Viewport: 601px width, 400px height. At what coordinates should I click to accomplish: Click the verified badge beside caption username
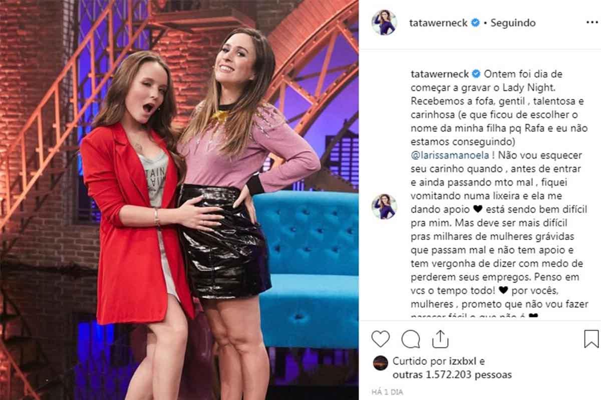(476, 74)
